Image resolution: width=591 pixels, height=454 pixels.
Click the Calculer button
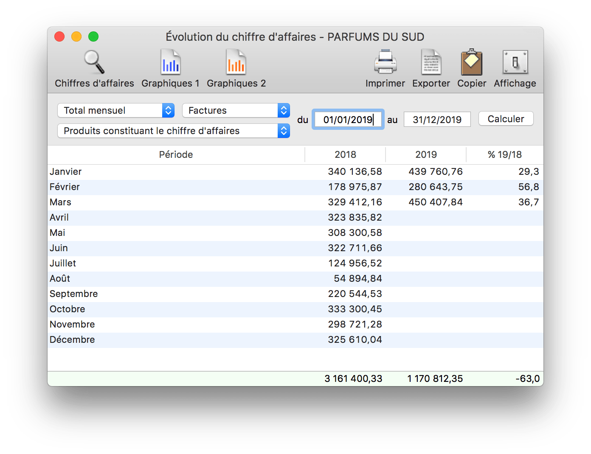tap(506, 119)
